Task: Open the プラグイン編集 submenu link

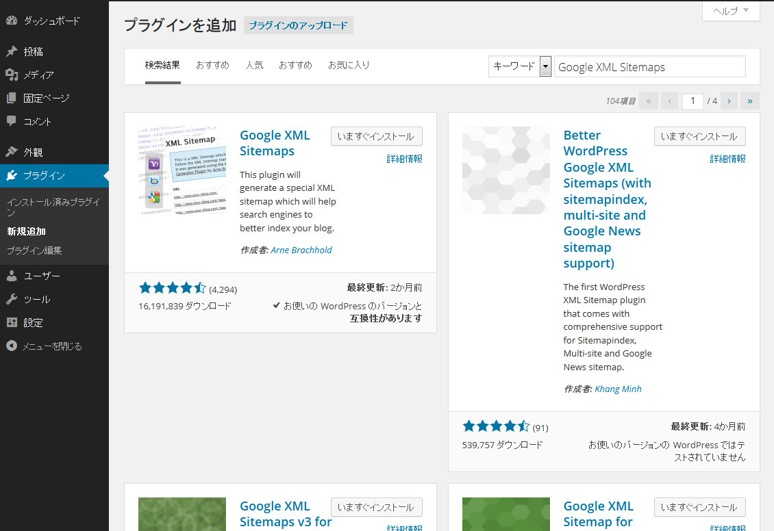Action: pyautogui.click(x=34, y=250)
